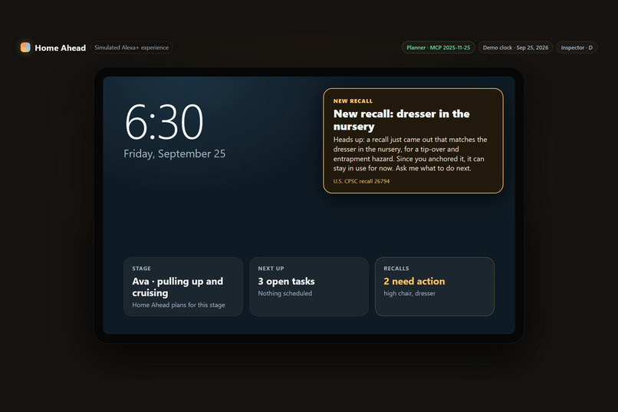Screen dimensions: 618x412
Task: Click 'Home Ahead plans for this stage' text
Action: (179, 305)
